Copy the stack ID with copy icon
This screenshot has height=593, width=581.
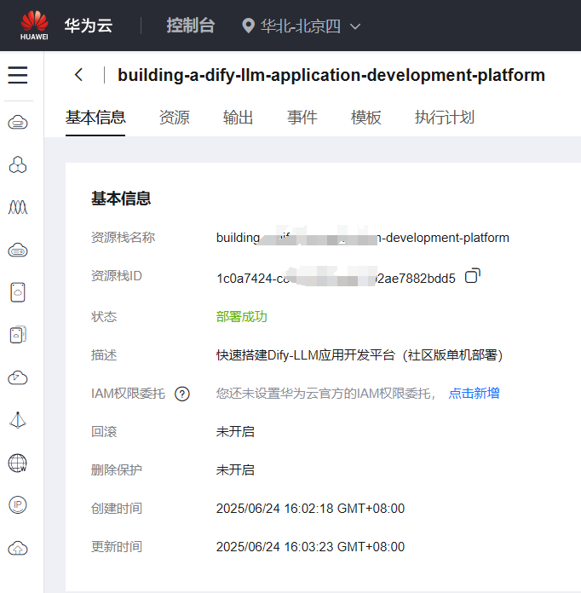coord(473,276)
